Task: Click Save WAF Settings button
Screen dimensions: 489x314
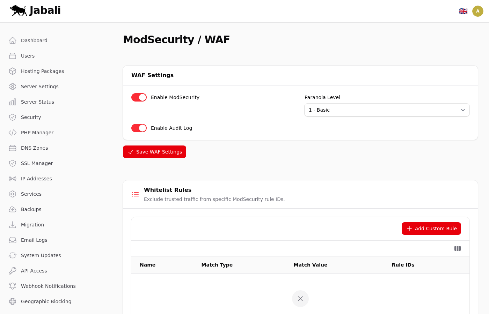Action: (x=154, y=152)
